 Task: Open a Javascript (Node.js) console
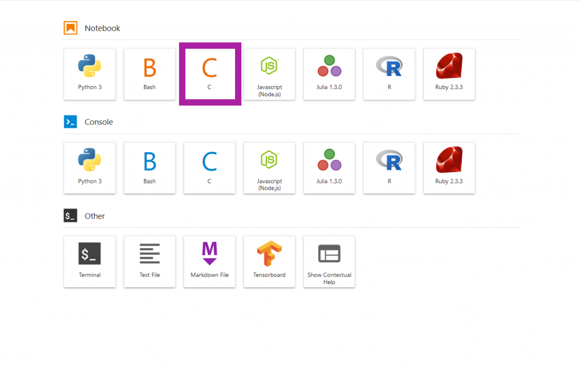(x=269, y=168)
